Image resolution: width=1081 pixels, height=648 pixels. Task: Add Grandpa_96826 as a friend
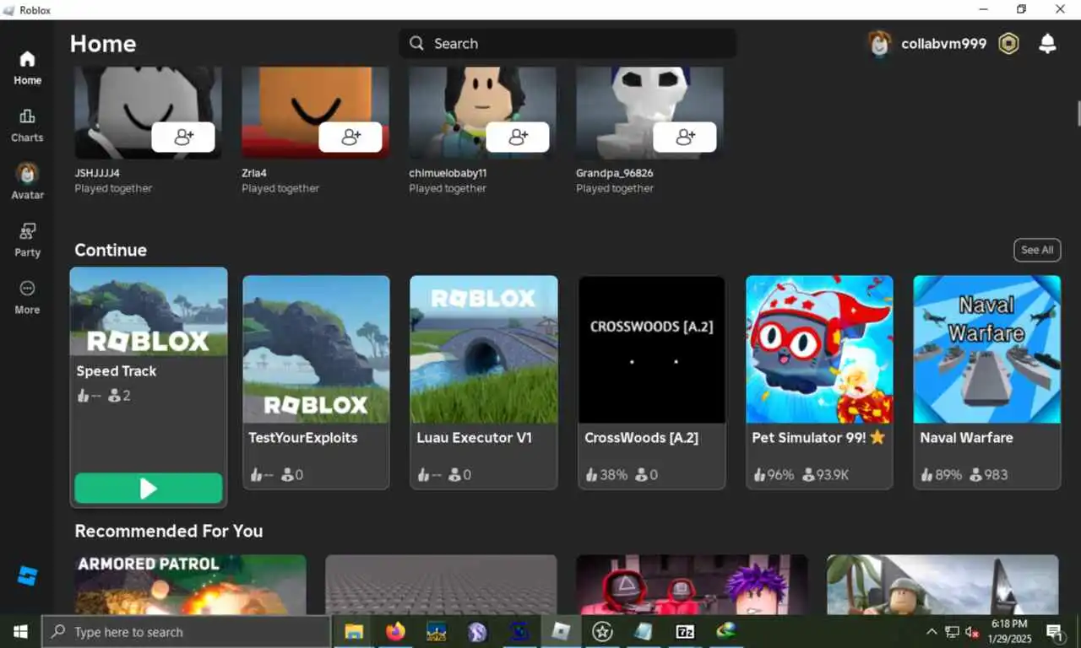[685, 137]
